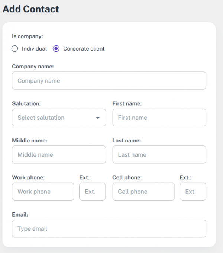This screenshot has height=253, width=223.
Task: Click the 'Corporate client' label text
Action: (84, 49)
